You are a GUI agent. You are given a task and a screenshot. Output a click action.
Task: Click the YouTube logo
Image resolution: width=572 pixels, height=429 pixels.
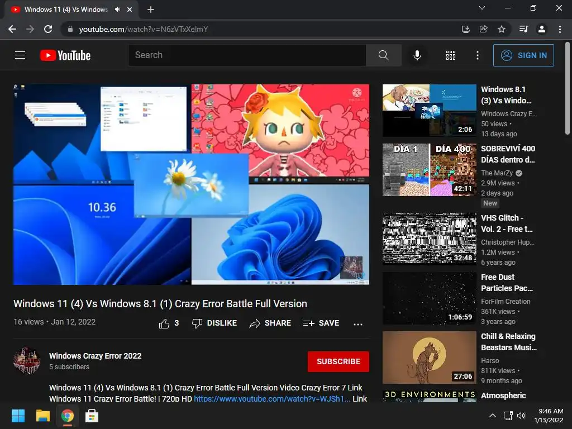(65, 55)
